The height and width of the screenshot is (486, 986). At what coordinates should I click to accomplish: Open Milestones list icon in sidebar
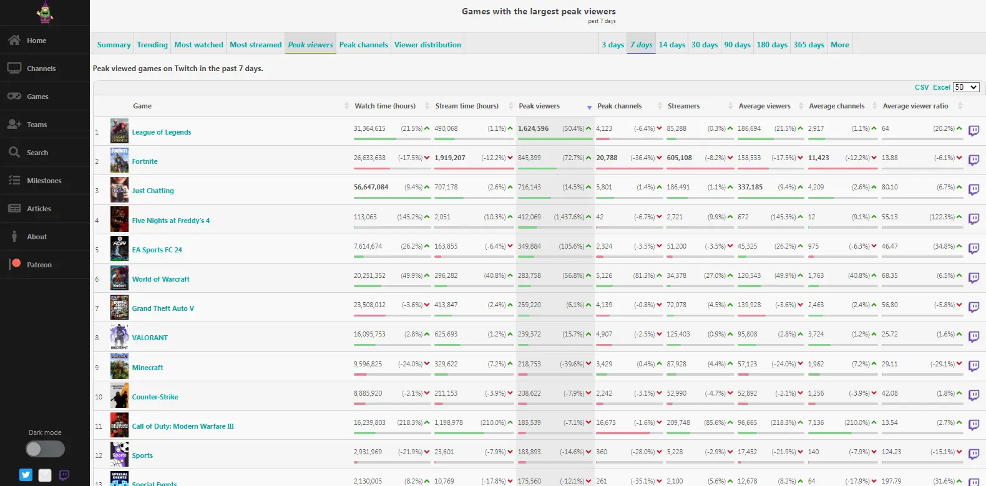14,180
